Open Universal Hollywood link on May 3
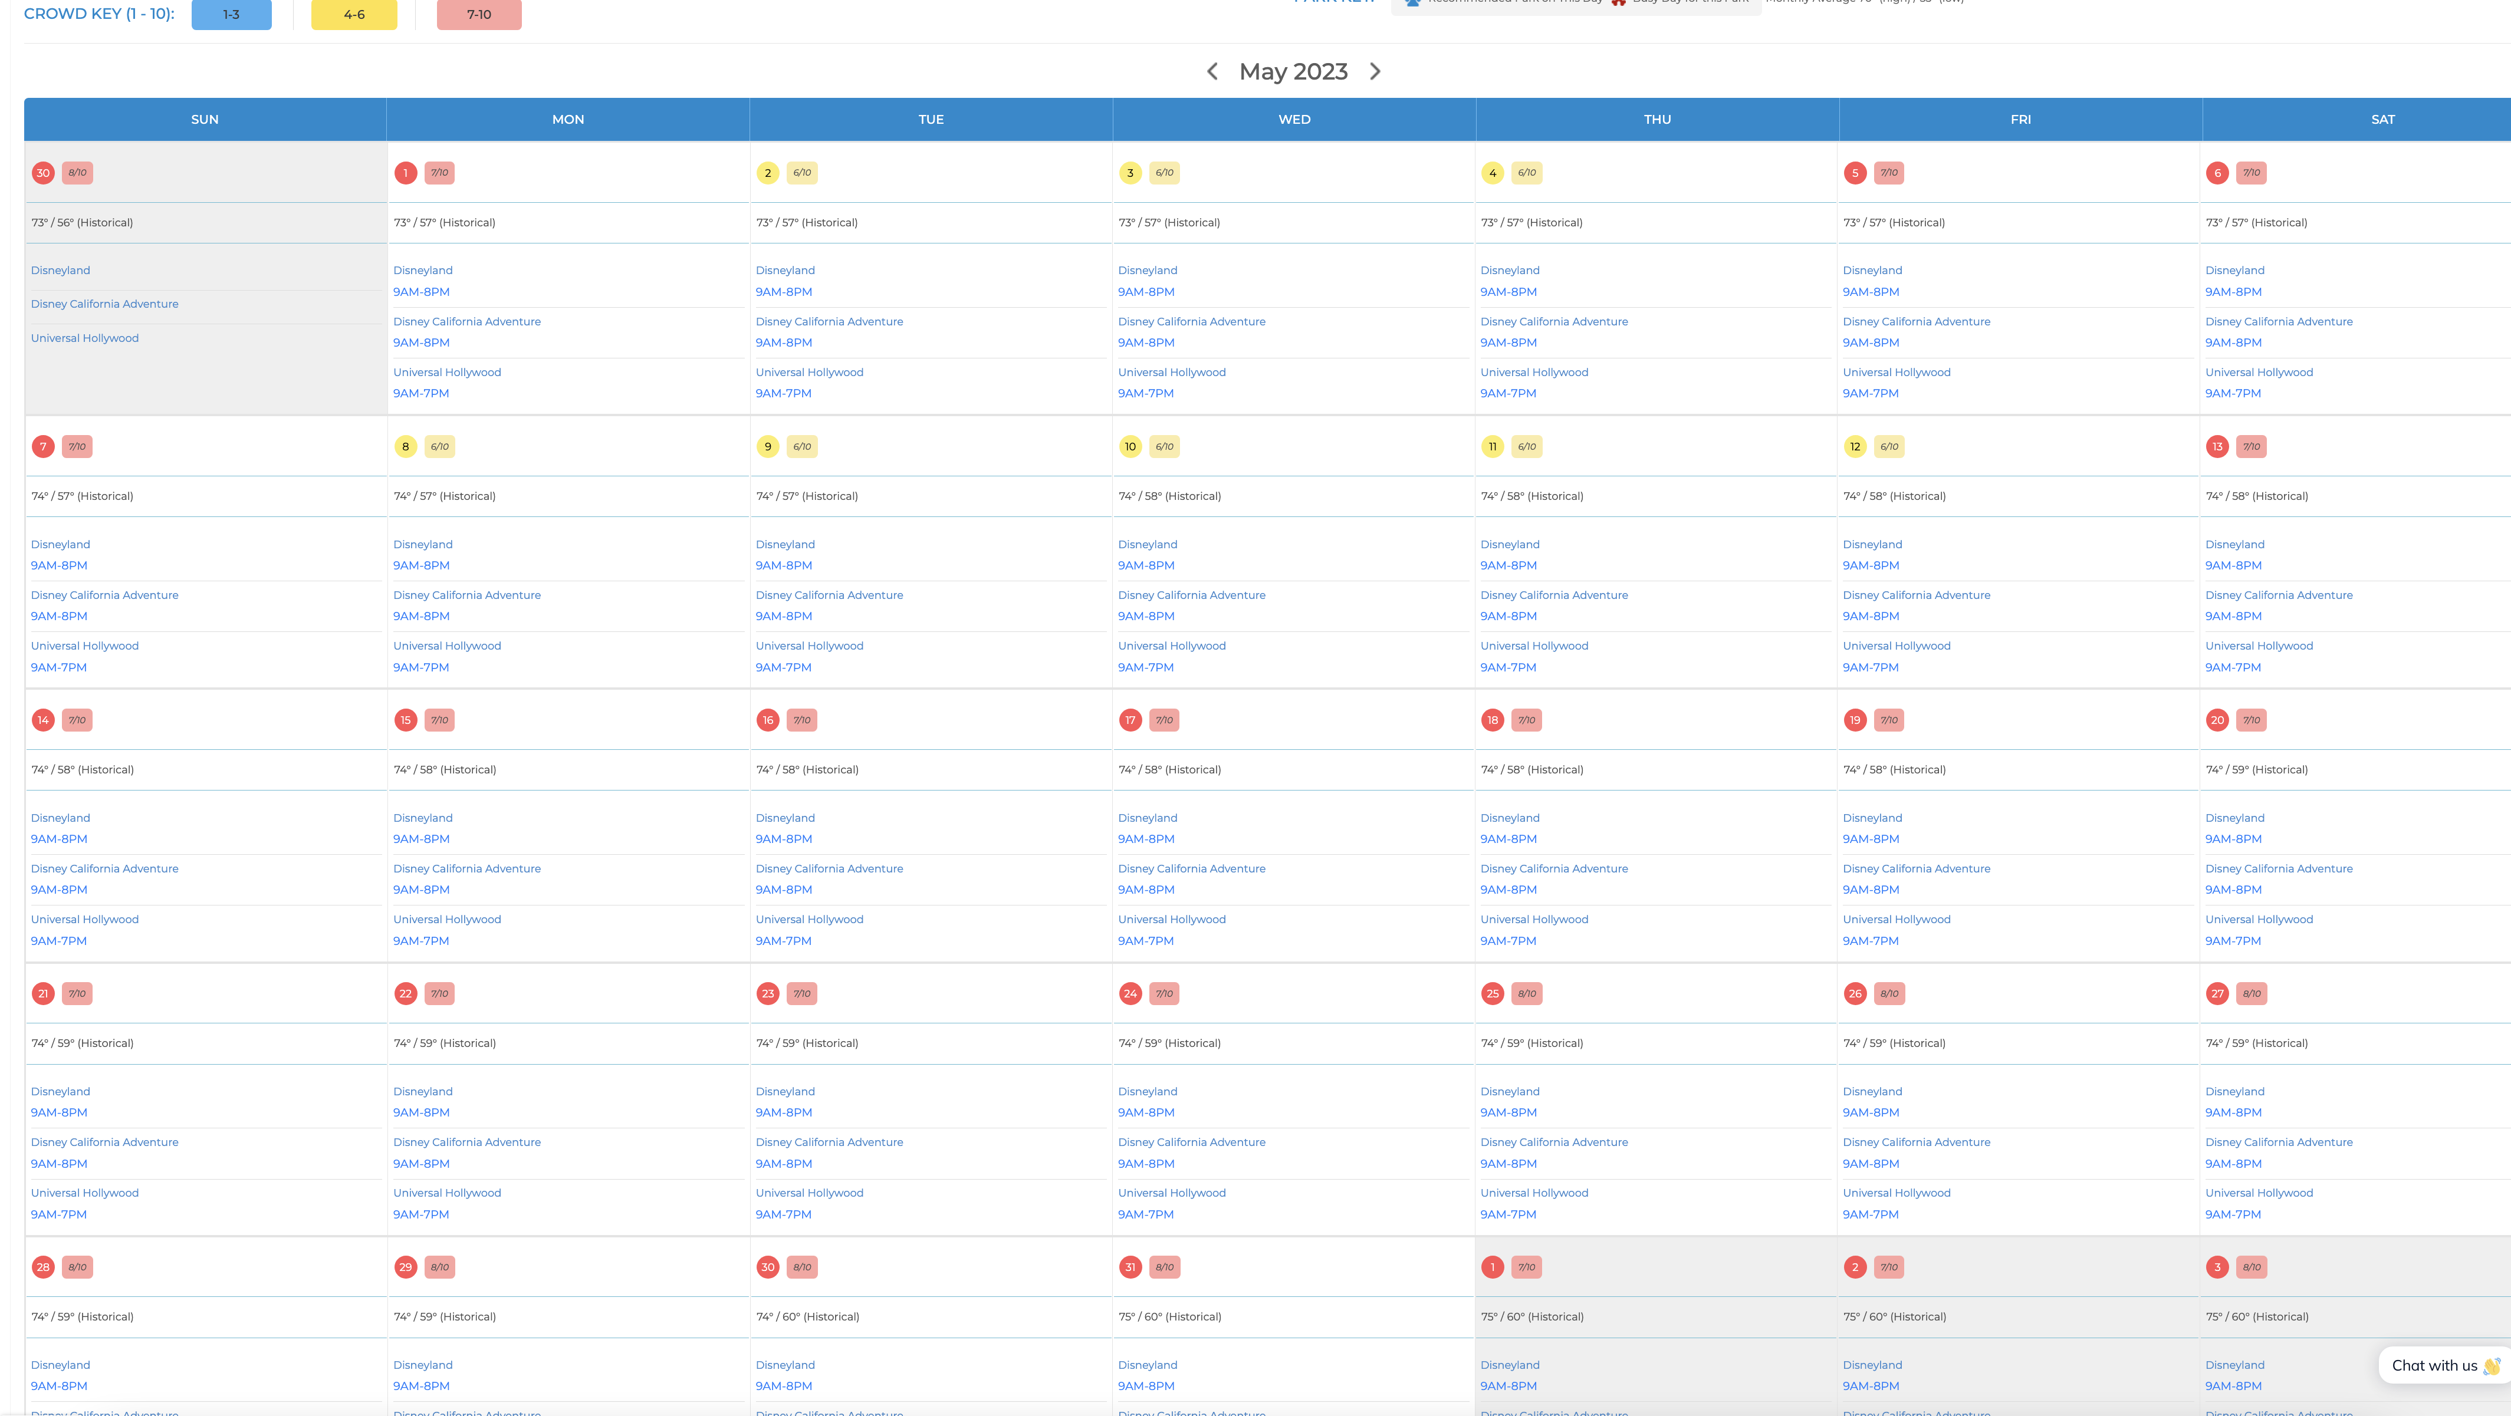Screen dimensions: 2511x1416 coord(1172,372)
